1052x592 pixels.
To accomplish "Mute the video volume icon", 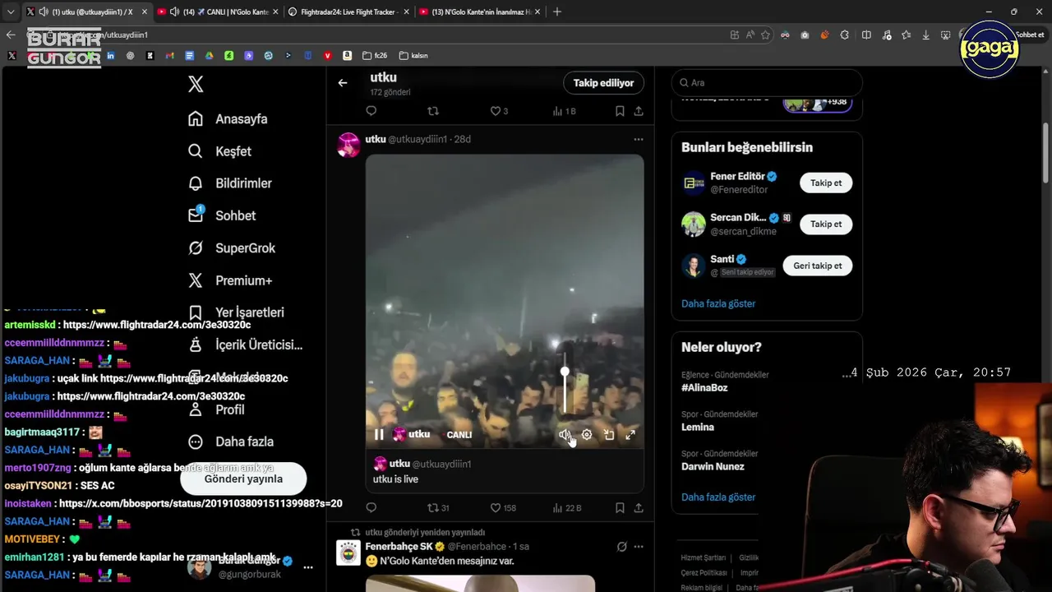I will [565, 435].
